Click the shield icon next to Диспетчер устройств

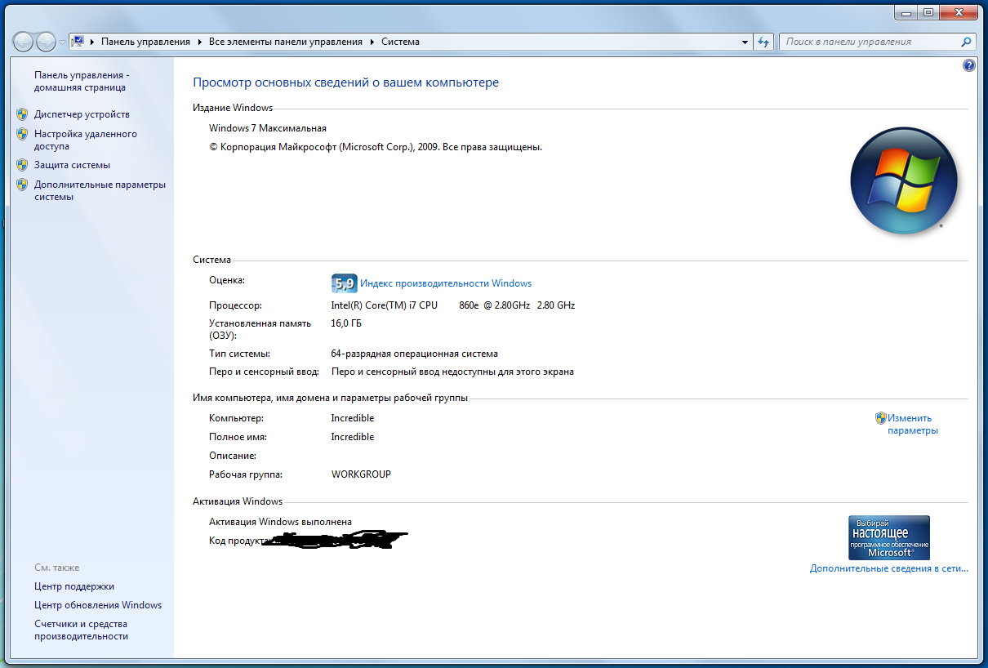(22, 115)
